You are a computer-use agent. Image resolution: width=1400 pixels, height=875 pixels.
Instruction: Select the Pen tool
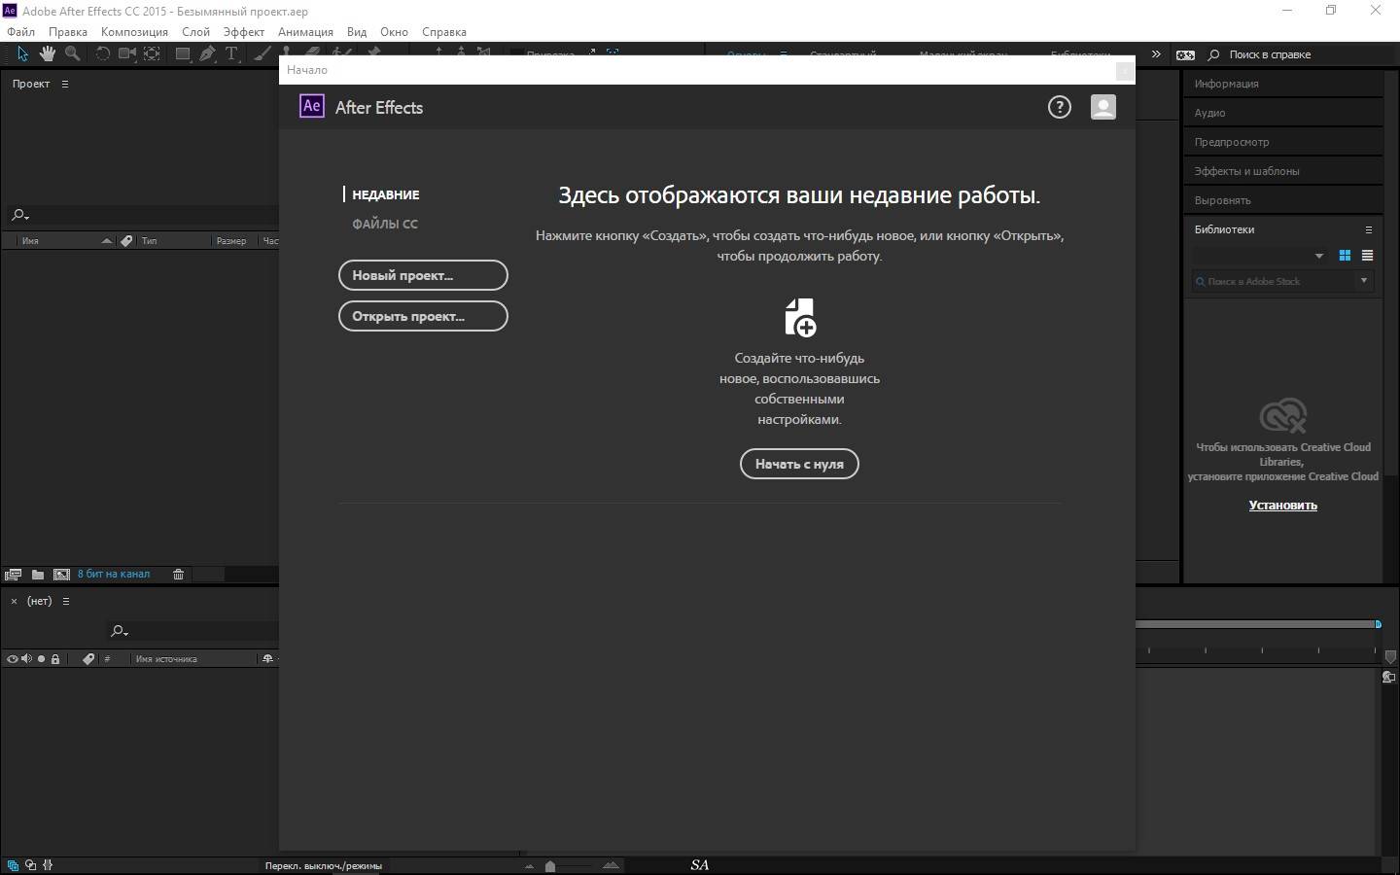pyautogui.click(x=207, y=53)
